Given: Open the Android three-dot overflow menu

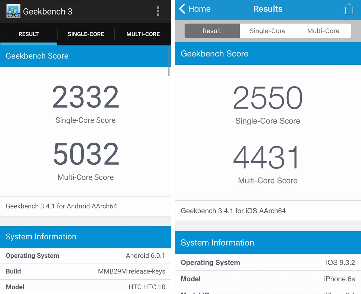Looking at the screenshot, I should coord(158,11).
